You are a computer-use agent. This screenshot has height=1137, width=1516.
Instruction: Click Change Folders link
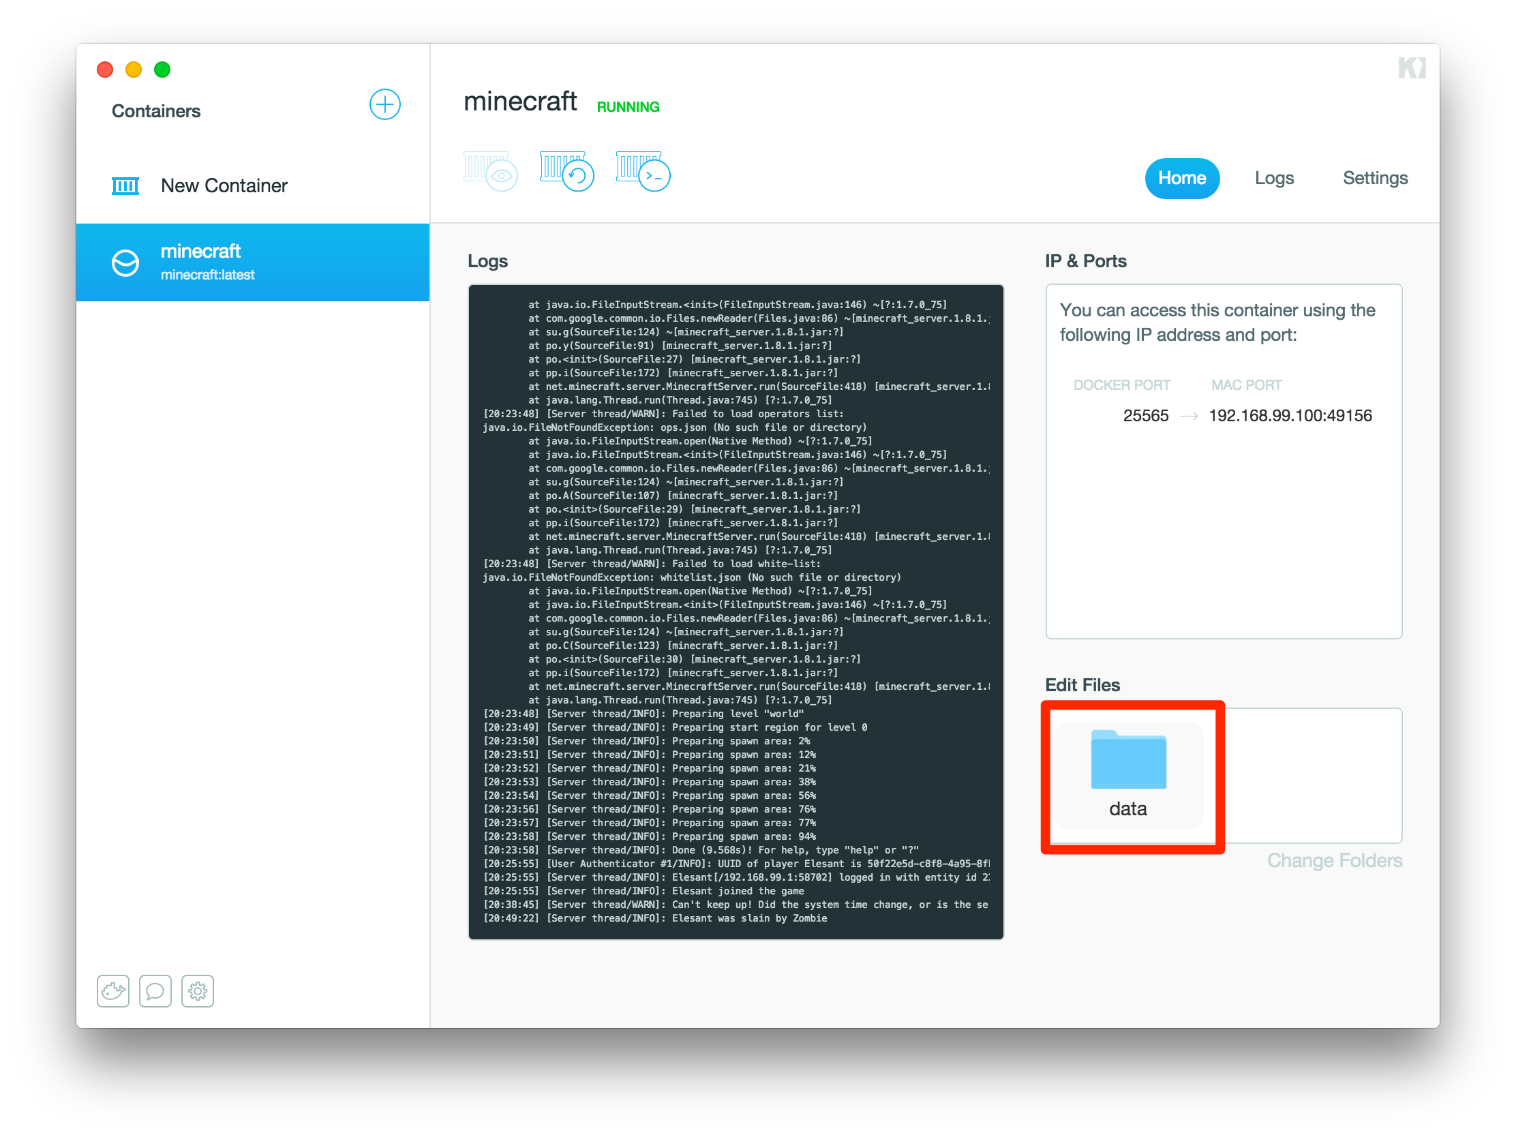1334,860
